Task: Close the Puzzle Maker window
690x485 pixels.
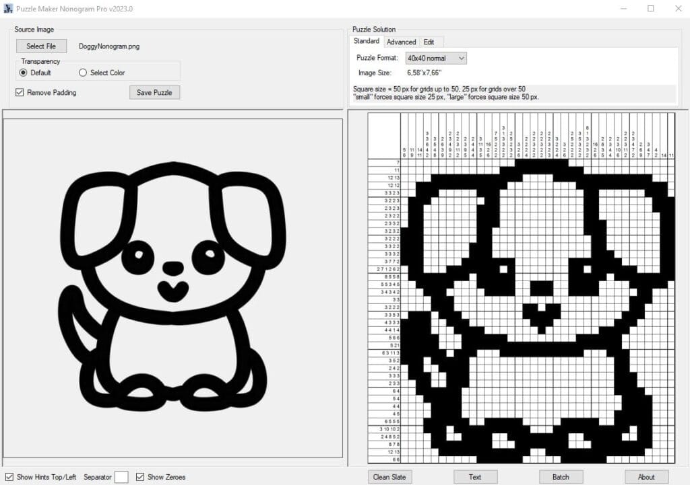Action: (677, 9)
